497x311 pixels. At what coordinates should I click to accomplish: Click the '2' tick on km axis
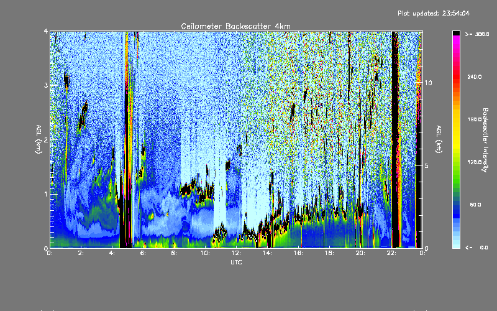tap(46, 140)
